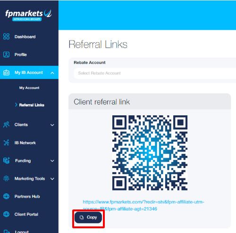This screenshot has height=233, width=236.
Task: Open the fpmarkets referral URL link
Action: 143,205
